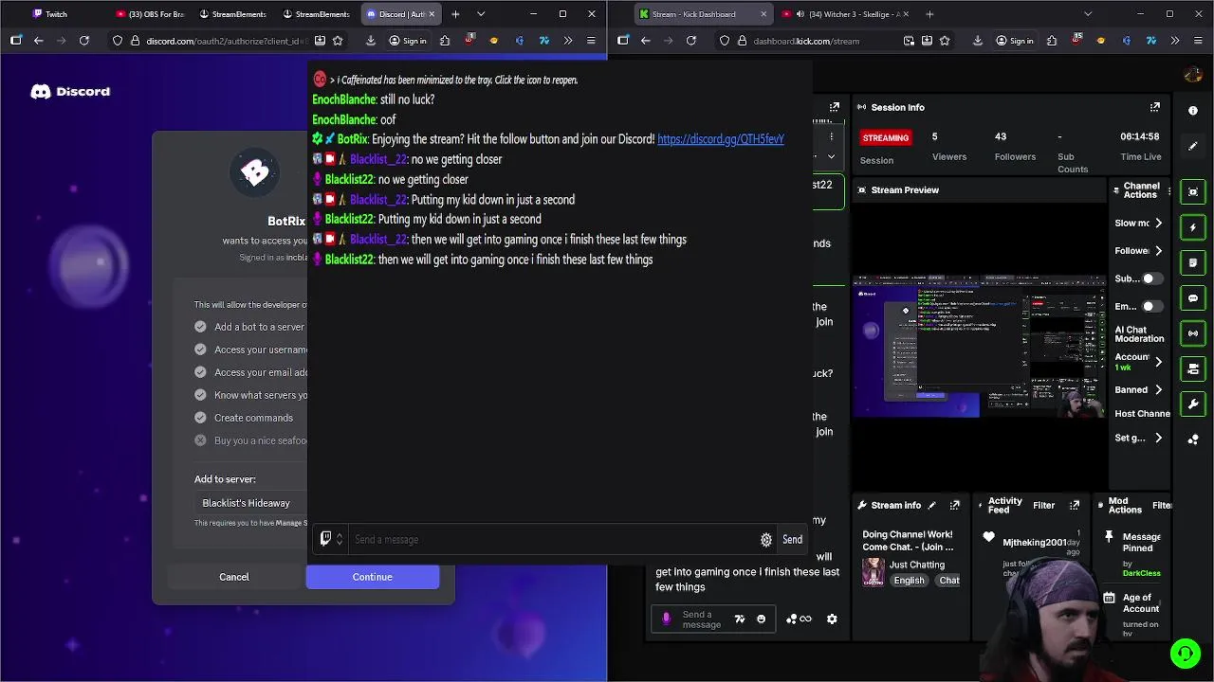Screen dimensions: 1214x682
Task: Click the English stream language tag
Action: (909, 581)
